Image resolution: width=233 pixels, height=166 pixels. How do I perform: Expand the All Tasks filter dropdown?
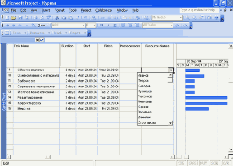point(171,25)
